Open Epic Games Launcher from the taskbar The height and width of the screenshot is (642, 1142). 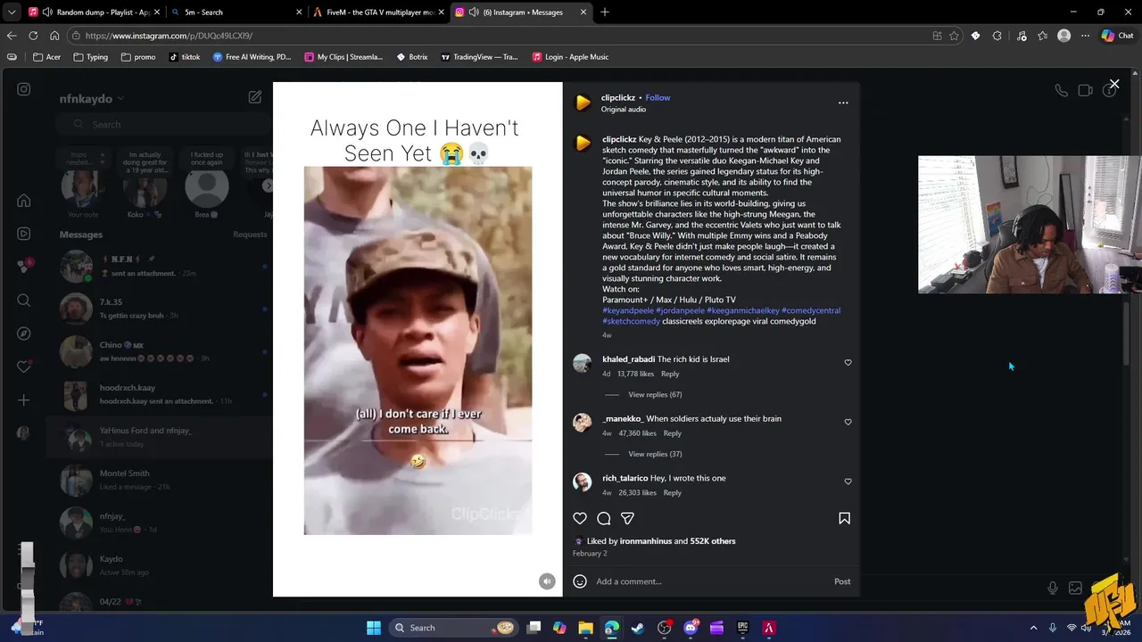[742, 628]
